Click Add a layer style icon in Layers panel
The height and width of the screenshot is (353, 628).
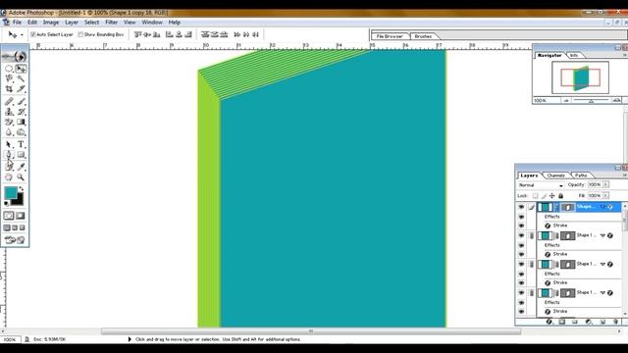[549, 322]
